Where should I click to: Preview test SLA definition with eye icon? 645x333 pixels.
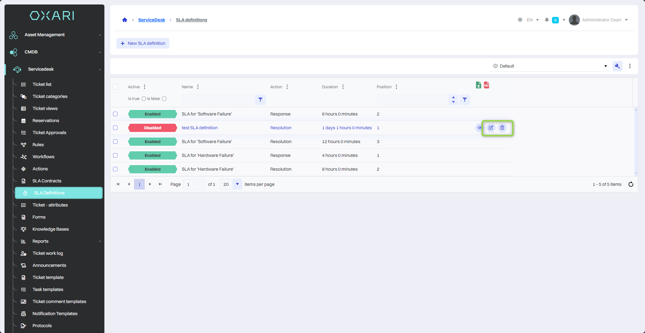pos(479,128)
